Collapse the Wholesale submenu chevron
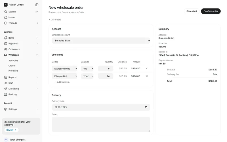The image size is (227, 142). pyautogui.click(x=37, y=55)
